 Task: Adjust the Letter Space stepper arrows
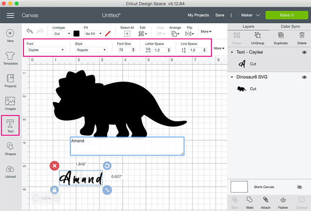coord(169,50)
